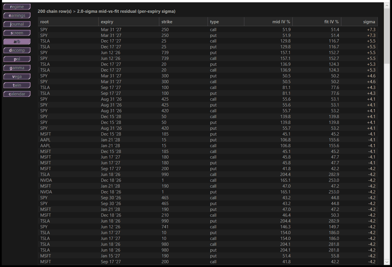The width and height of the screenshot is (392, 267).
Task: Select the MSFT Sep 17 '27 200 call row
Action: [x=208, y=262]
